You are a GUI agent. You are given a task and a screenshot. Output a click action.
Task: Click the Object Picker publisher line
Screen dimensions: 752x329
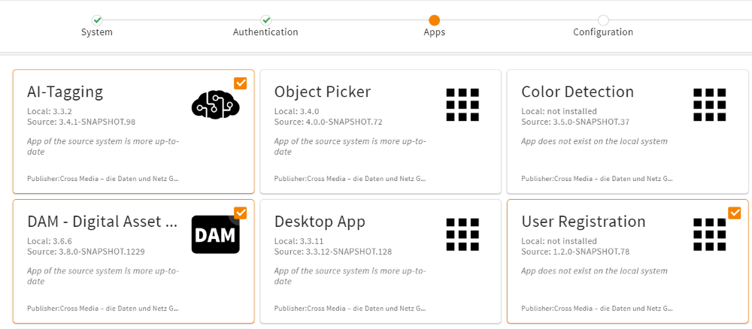click(x=350, y=179)
